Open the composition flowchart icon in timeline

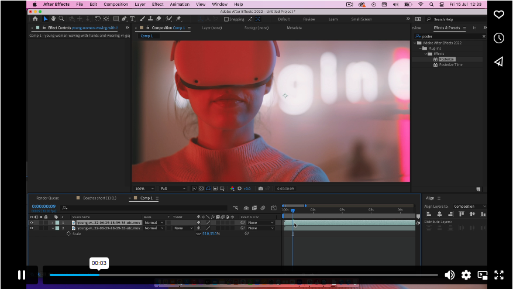(235, 208)
